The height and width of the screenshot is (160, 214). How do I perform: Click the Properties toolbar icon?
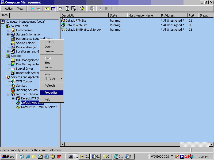click(61, 9)
